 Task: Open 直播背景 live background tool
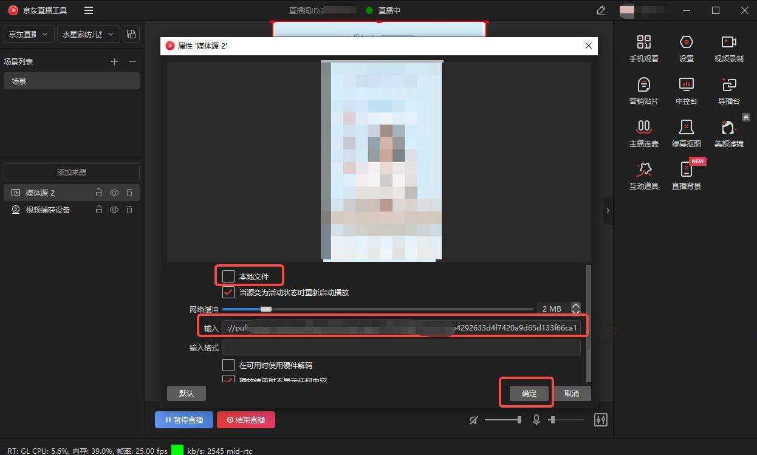pyautogui.click(x=687, y=176)
